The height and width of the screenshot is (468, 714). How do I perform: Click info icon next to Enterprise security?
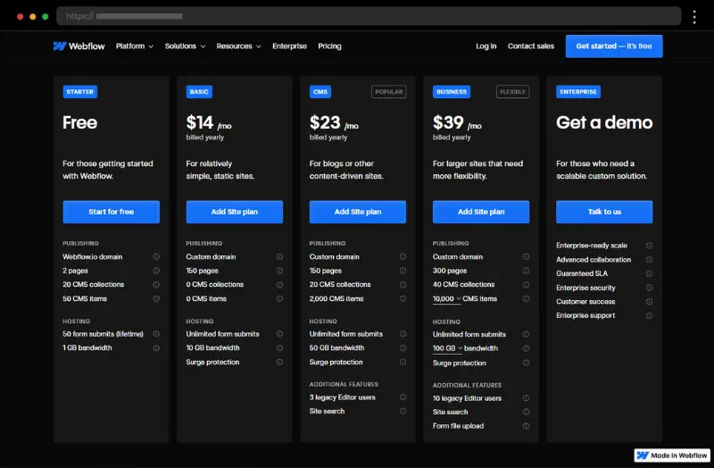pos(650,288)
